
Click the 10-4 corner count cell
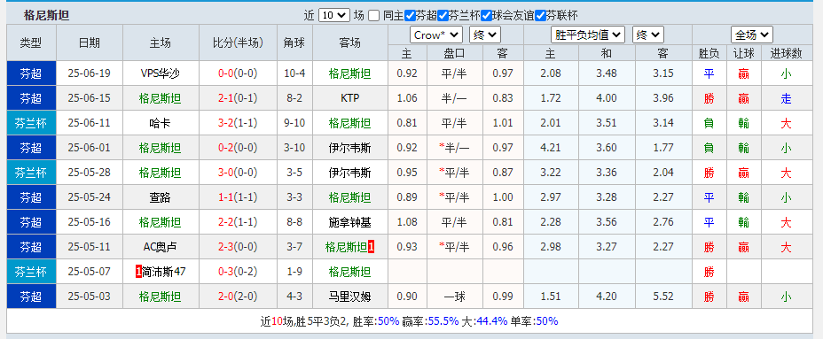pyautogui.click(x=294, y=73)
